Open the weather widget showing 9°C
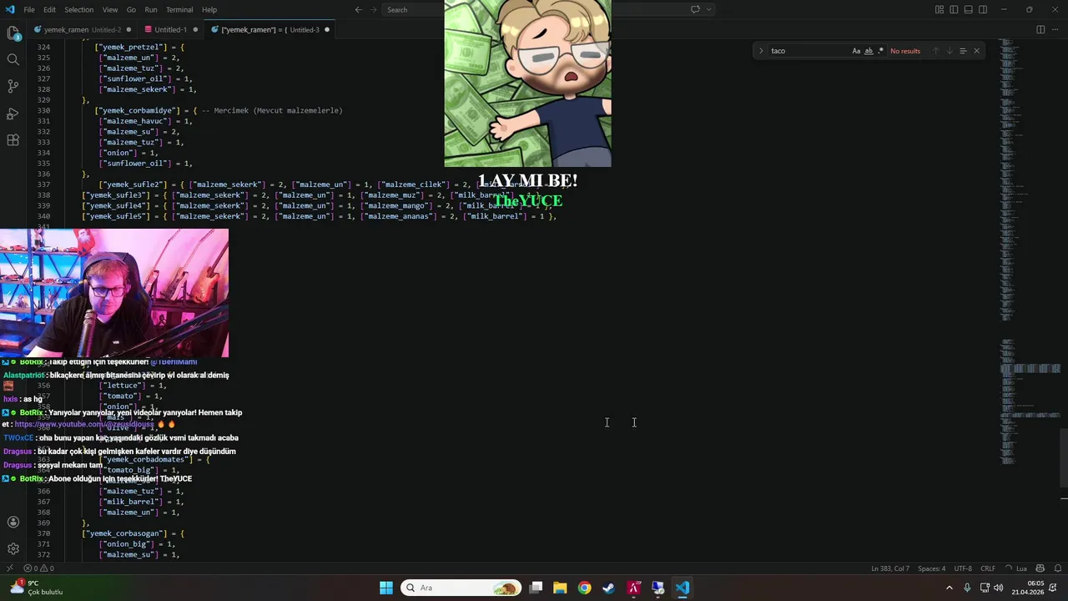 click(35, 588)
